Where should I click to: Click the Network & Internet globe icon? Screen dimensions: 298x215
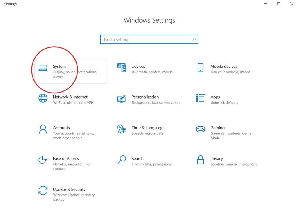click(x=43, y=98)
